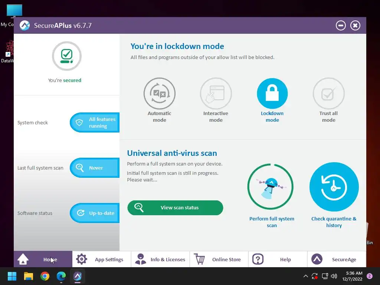This screenshot has height=285, width=380.
Task: Click the Never last full scan pill
Action: pos(95,168)
